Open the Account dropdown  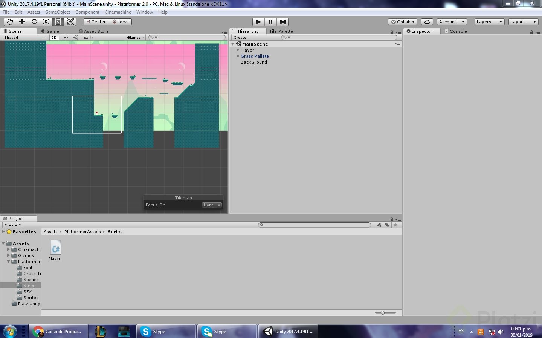(452, 22)
